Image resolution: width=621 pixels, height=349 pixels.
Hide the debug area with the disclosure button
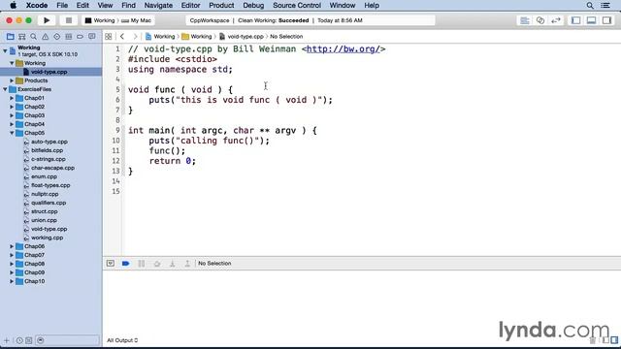(x=110, y=263)
